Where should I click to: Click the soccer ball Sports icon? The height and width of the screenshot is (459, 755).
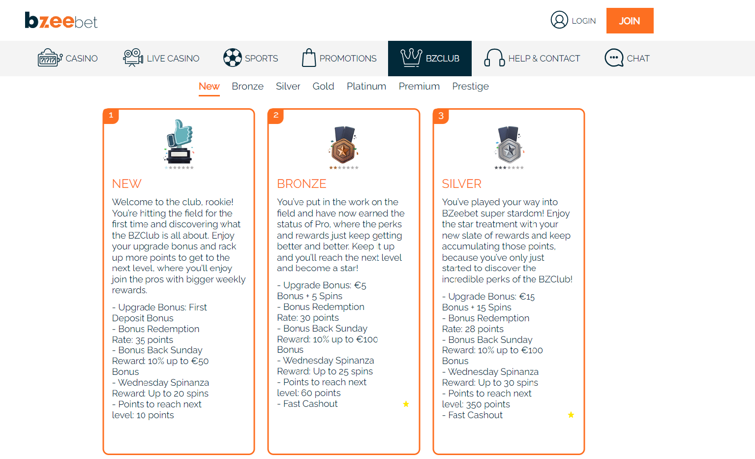click(233, 58)
